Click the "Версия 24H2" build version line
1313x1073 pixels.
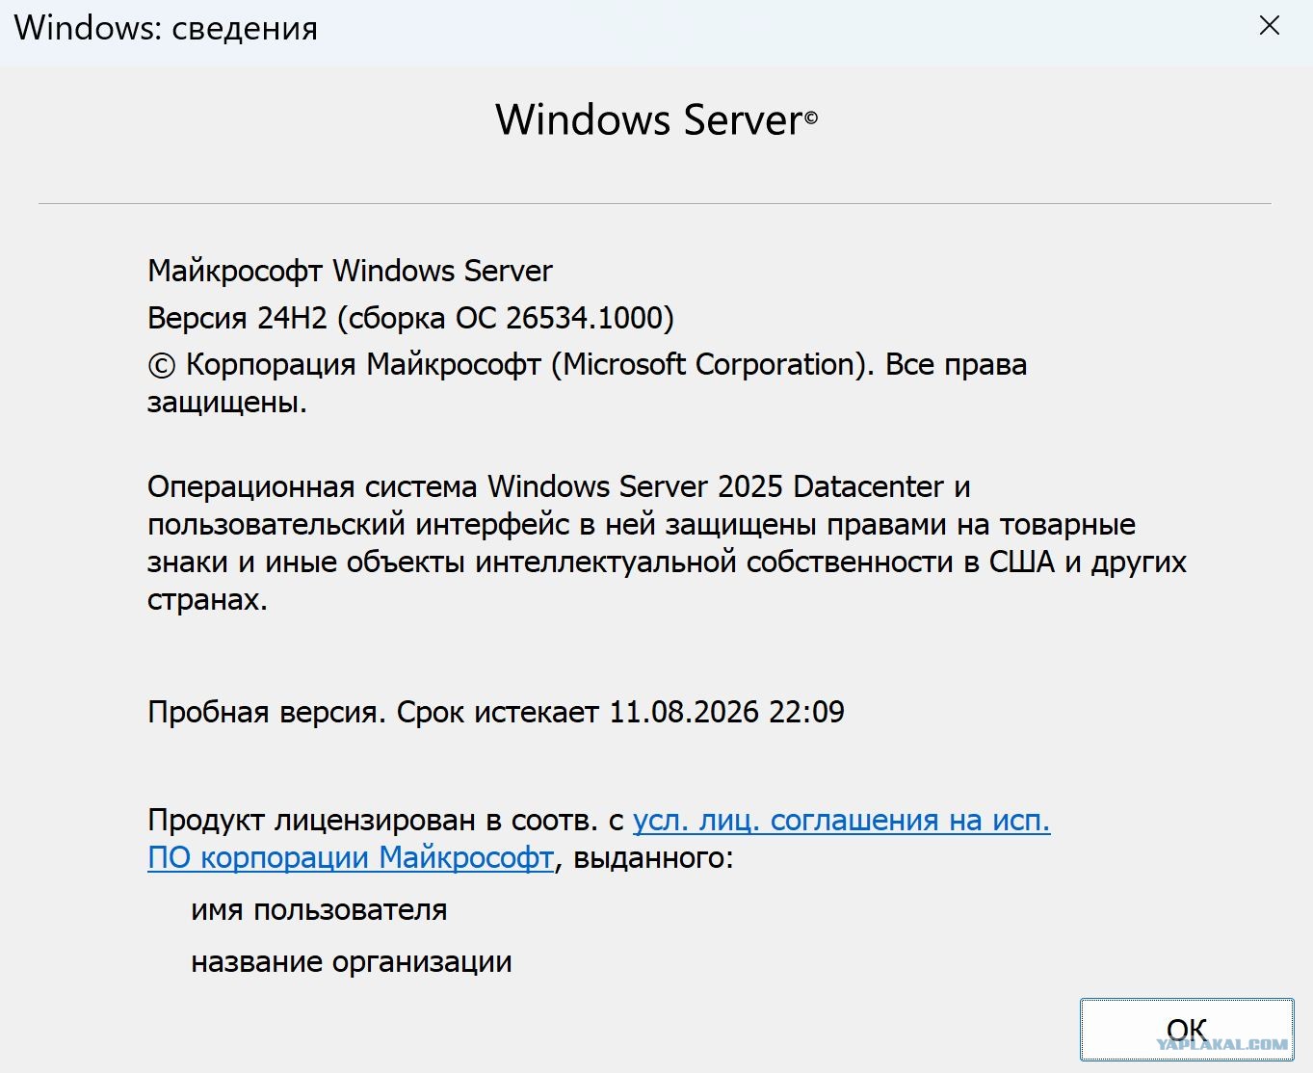[x=410, y=318]
